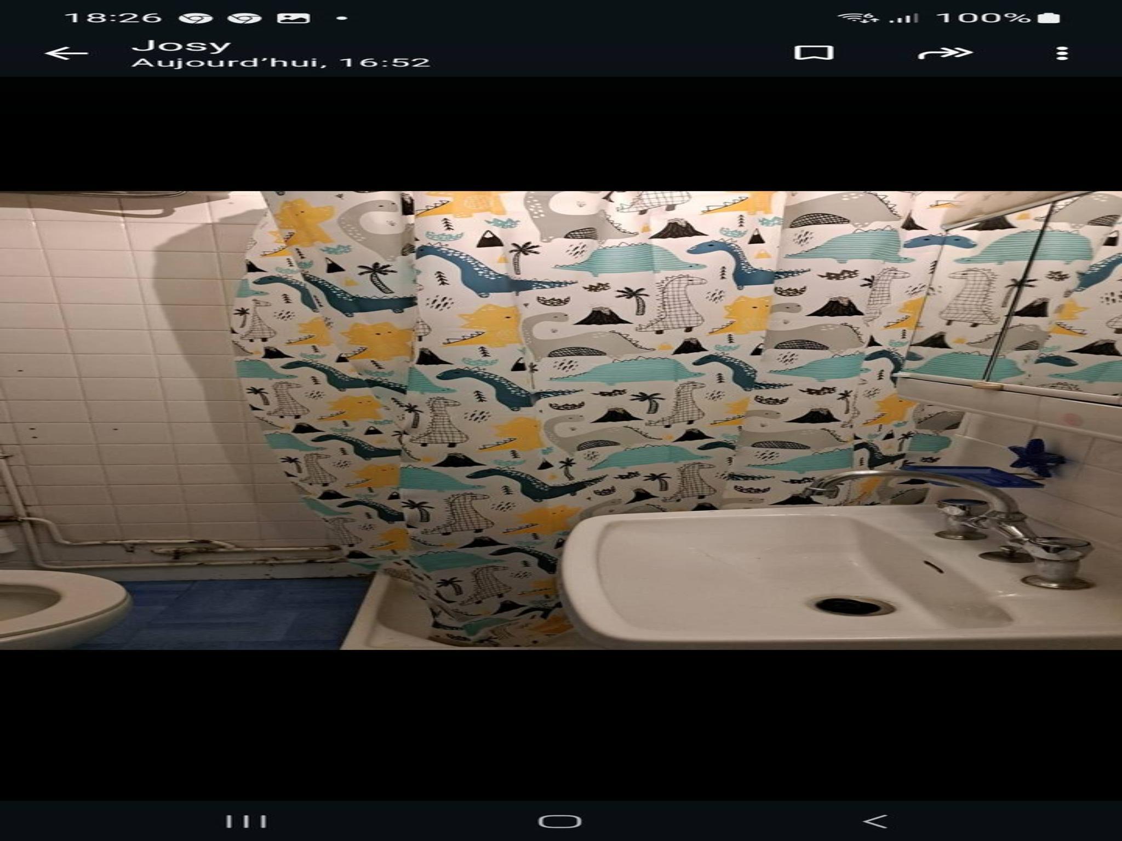
Task: Tap the cellular signal bars icon
Action: pos(903,18)
